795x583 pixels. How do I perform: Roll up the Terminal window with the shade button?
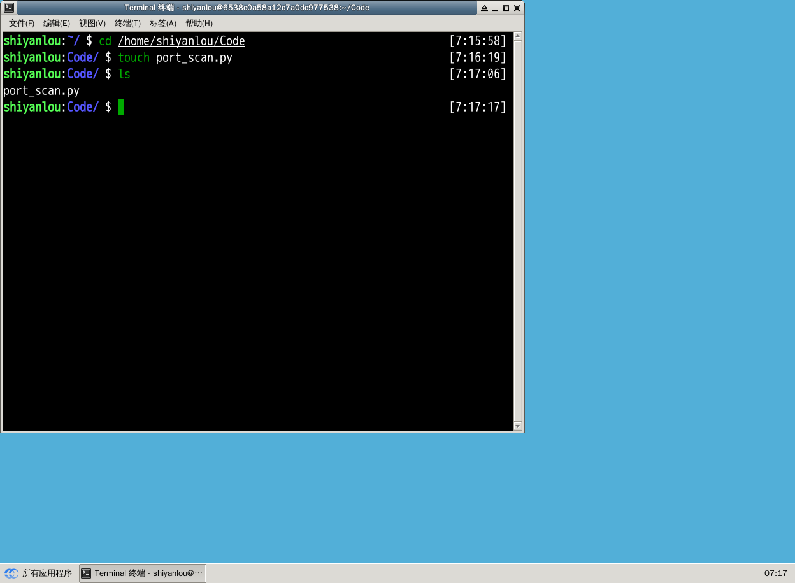484,8
